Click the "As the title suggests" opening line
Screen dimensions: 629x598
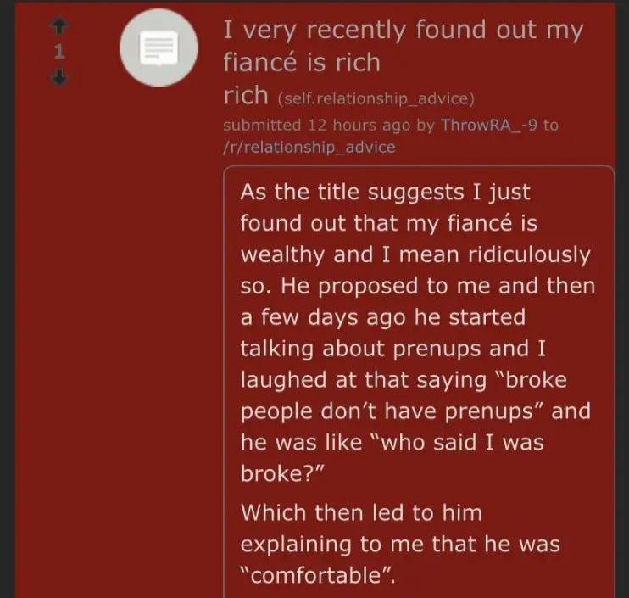click(x=386, y=191)
